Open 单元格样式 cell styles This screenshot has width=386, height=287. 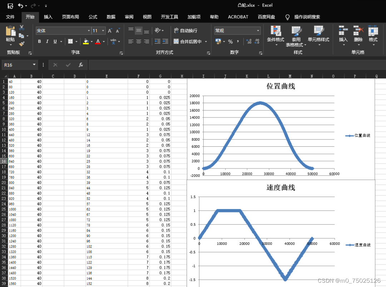(318, 36)
